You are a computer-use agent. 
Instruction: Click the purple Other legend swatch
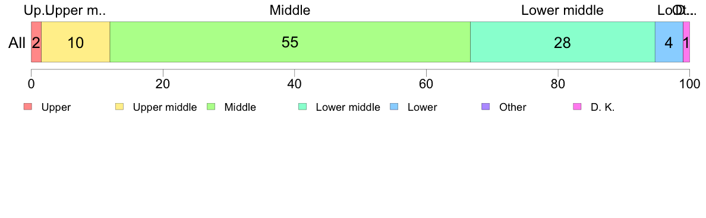point(486,107)
